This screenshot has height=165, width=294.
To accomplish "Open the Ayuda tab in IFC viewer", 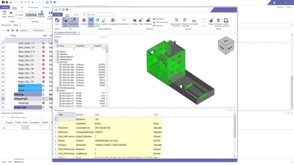I will (x=76, y=15).
